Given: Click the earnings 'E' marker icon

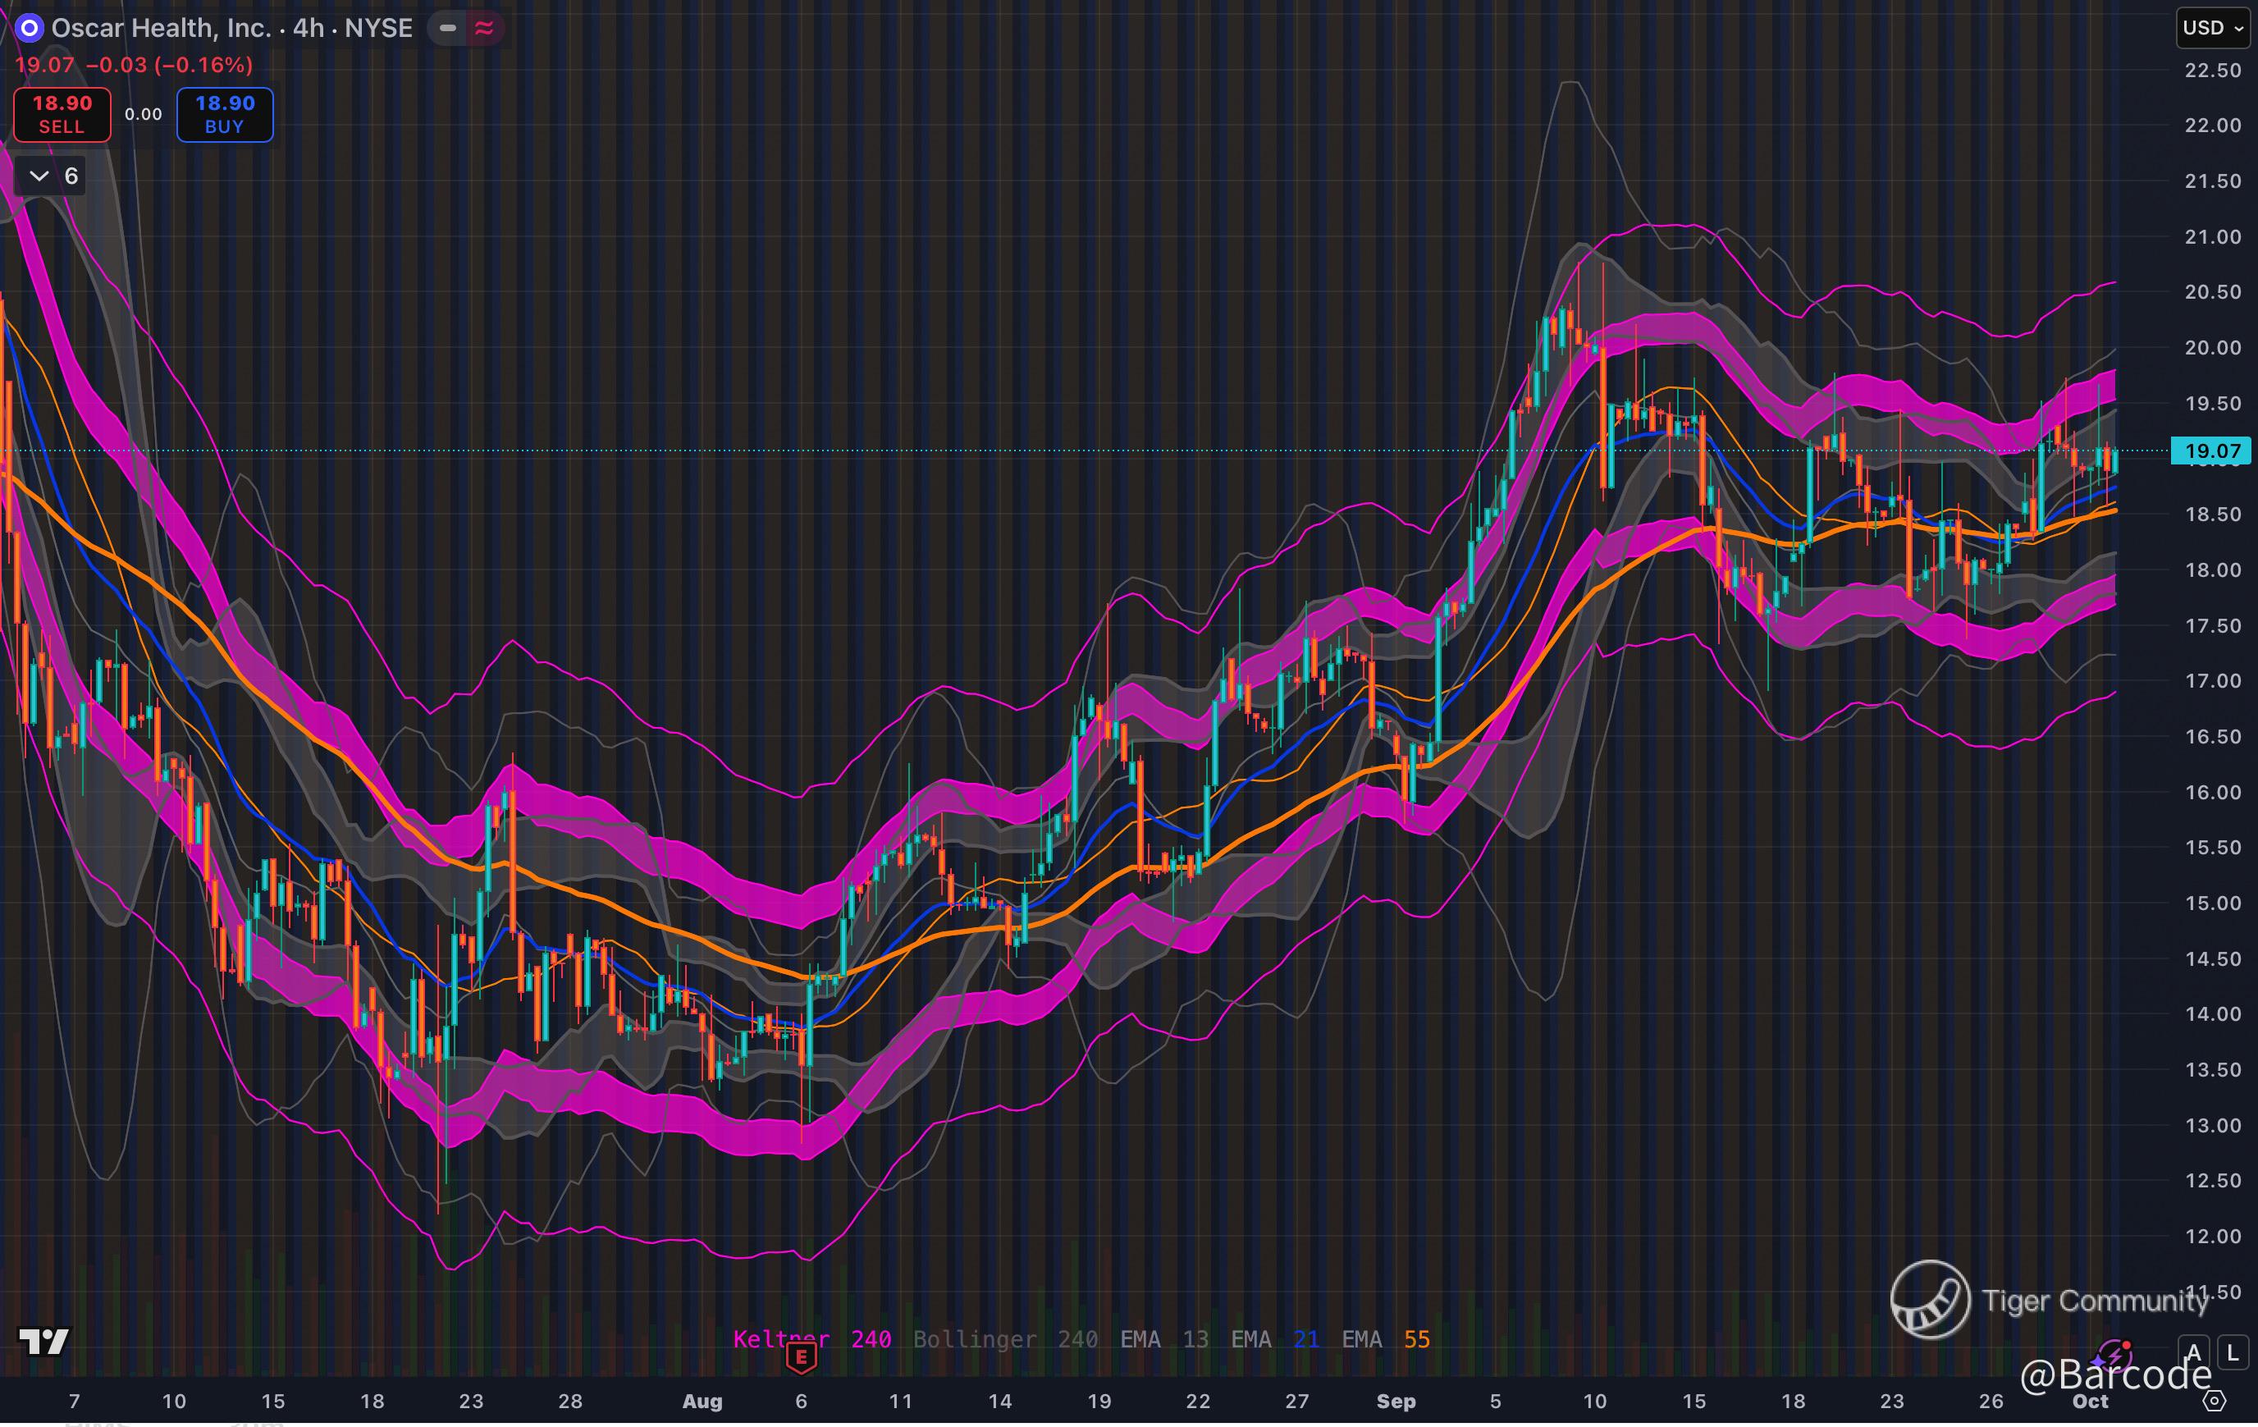Looking at the screenshot, I should tap(801, 1356).
